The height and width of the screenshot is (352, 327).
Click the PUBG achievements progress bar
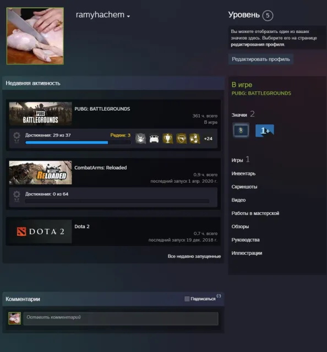pyautogui.click(x=78, y=142)
